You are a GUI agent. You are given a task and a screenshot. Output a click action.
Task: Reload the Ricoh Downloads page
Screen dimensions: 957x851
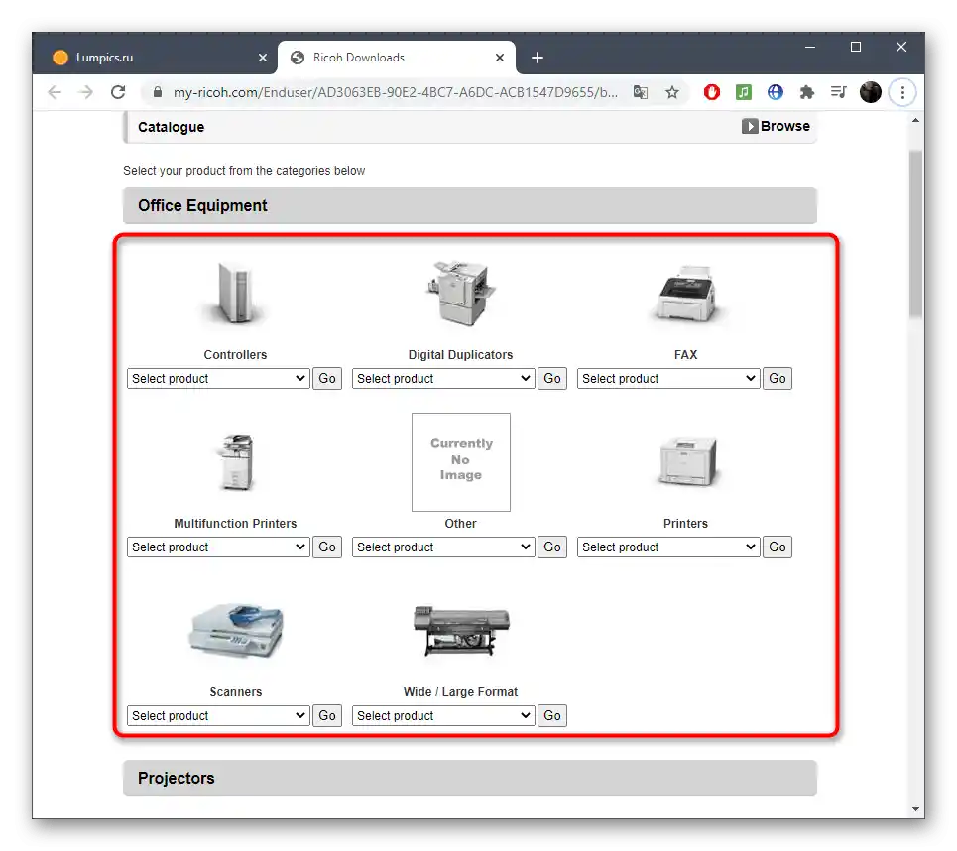pyautogui.click(x=118, y=92)
